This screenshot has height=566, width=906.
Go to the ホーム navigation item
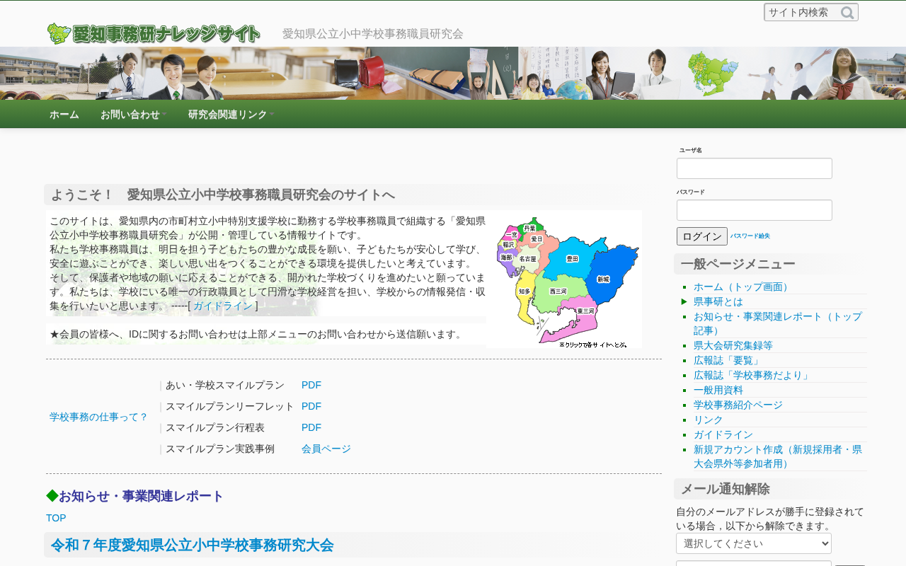point(64,115)
